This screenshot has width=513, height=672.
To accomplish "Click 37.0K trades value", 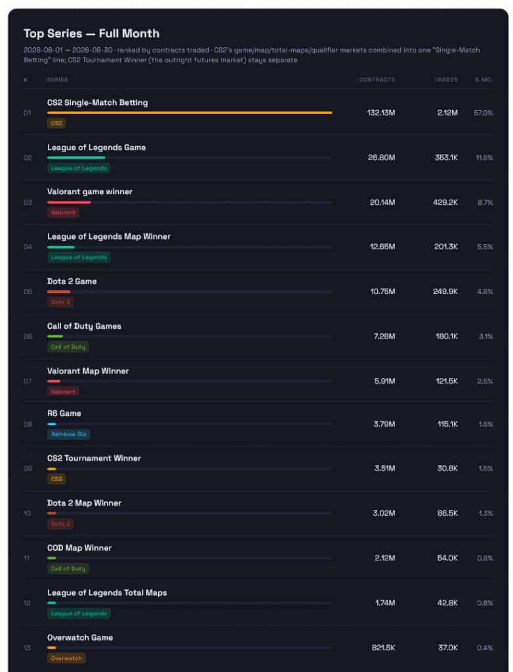I will (448, 648).
